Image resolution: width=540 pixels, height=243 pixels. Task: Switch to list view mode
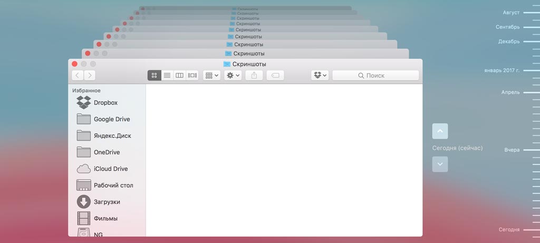167,75
